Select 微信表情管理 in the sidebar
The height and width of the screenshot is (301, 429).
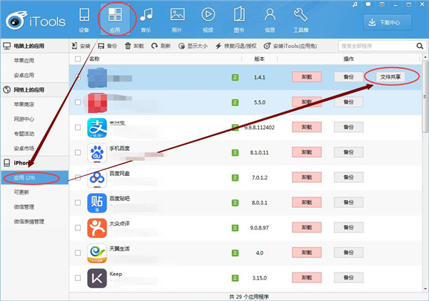29,222
